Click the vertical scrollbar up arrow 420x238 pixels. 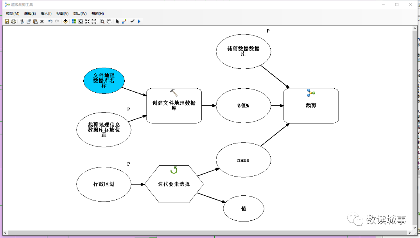[415, 29]
